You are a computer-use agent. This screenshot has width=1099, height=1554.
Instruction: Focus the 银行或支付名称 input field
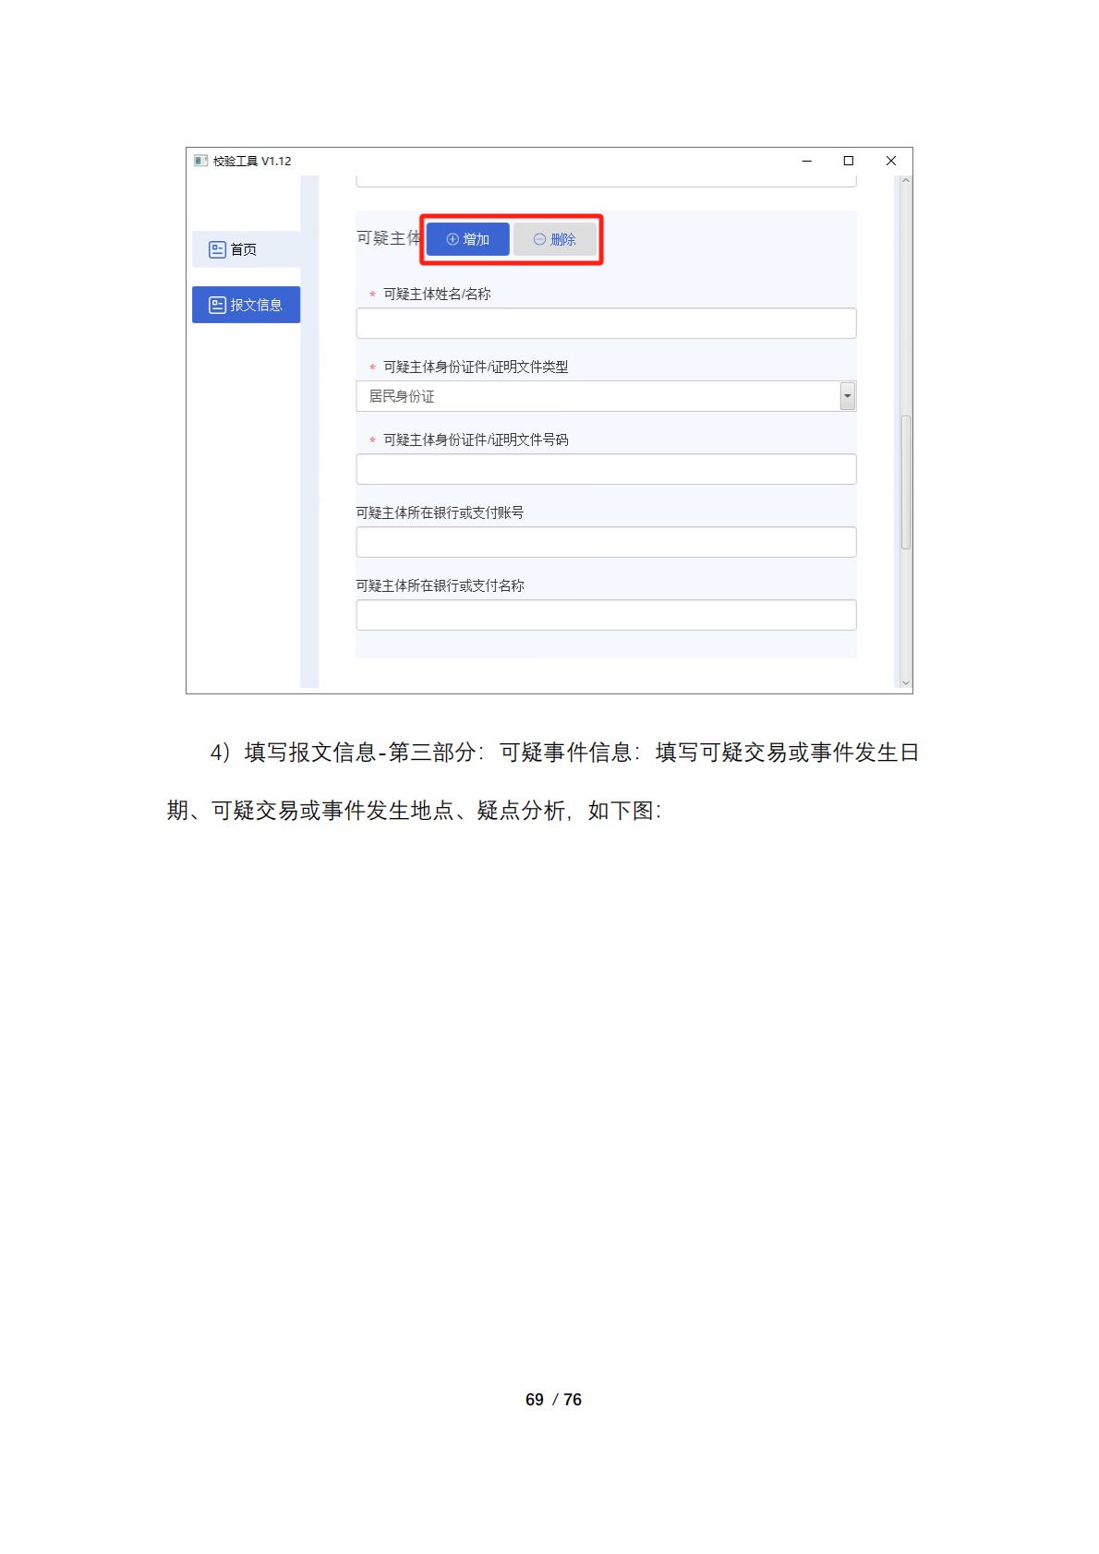606,615
